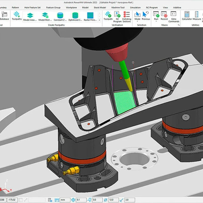The height and width of the screenshot is (203, 203).
Task: Select the Optimised Constant Z strategy
Action: (x=75, y=16)
